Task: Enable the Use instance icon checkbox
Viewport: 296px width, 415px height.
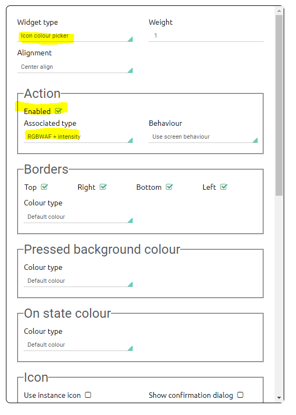Action: coord(88,395)
